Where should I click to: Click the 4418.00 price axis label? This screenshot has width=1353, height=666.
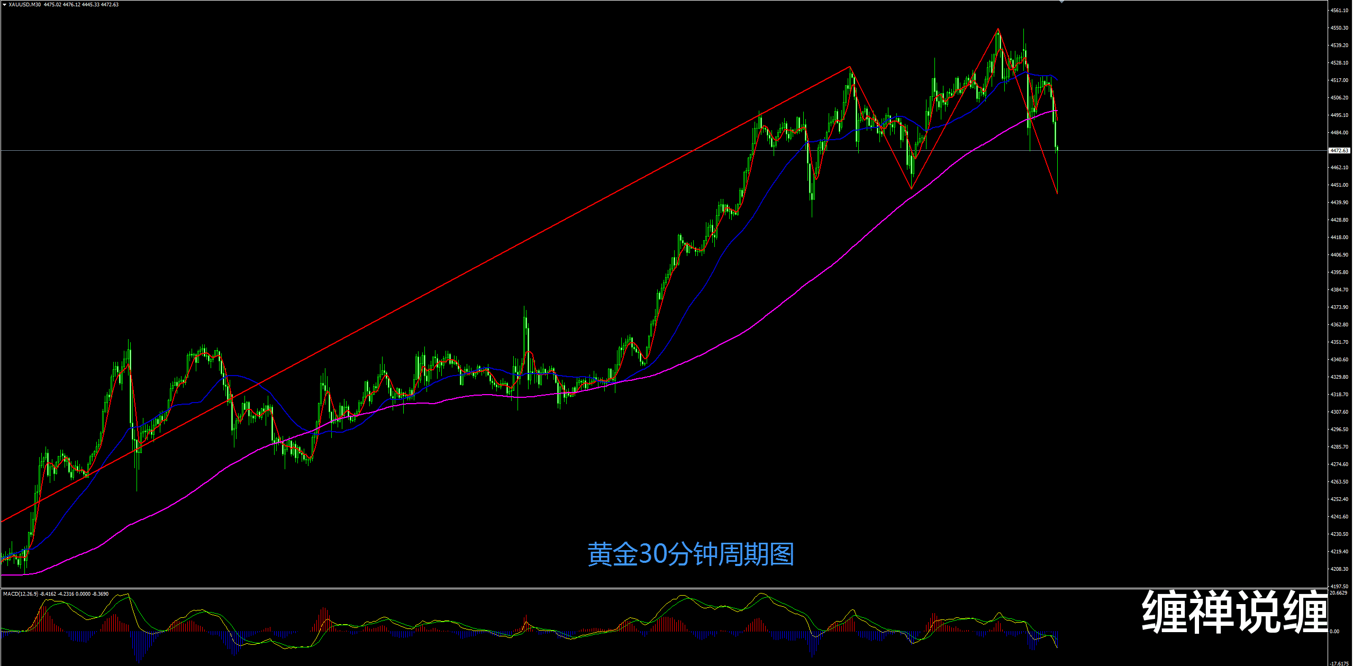point(1339,238)
